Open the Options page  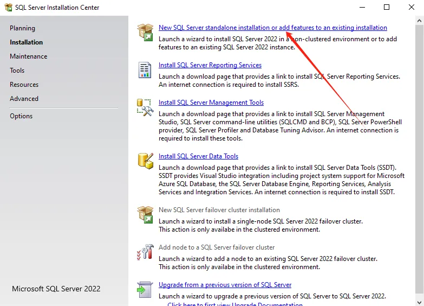coord(21,116)
